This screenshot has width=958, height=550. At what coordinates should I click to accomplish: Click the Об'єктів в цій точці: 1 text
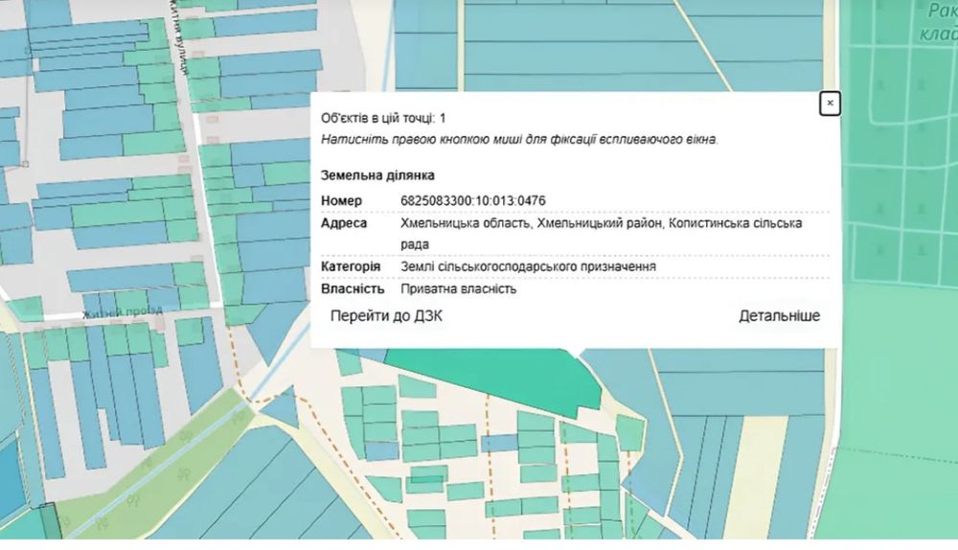click(x=383, y=118)
